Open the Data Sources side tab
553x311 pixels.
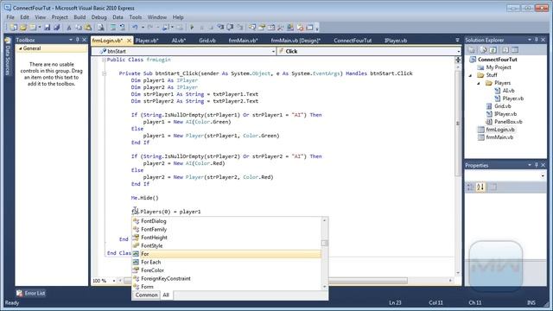(x=8, y=56)
